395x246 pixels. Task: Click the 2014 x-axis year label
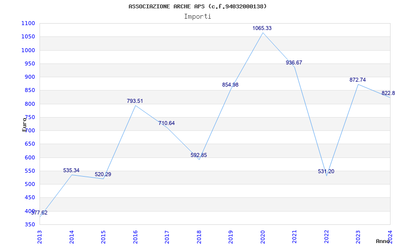[x=72, y=237]
